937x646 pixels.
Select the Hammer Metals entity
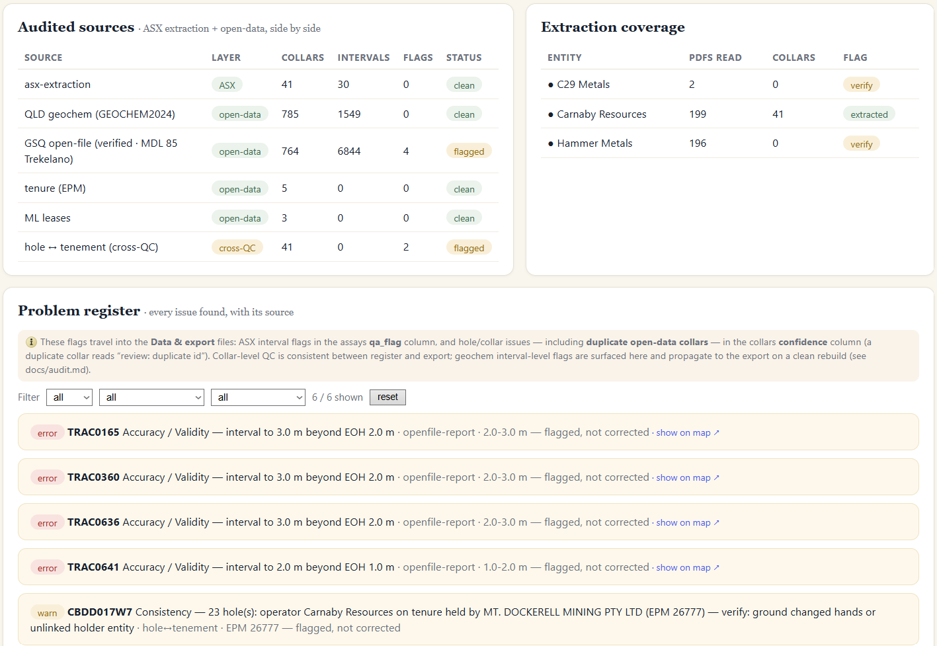pos(594,143)
